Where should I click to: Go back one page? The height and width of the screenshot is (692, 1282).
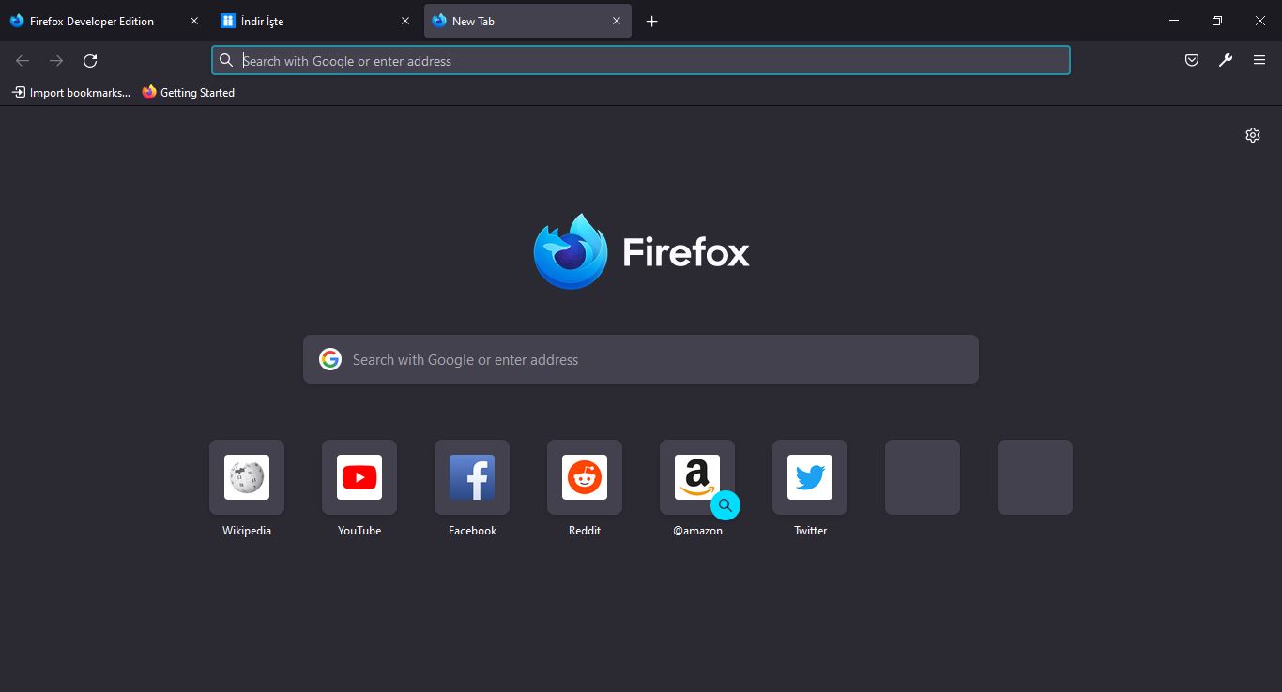coord(23,61)
